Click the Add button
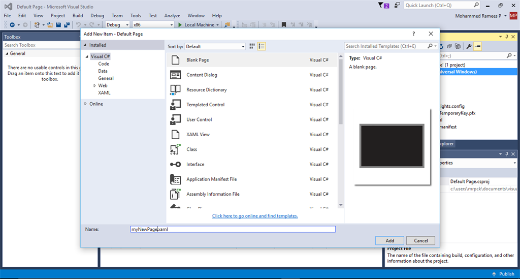520x279 pixels. (389, 240)
